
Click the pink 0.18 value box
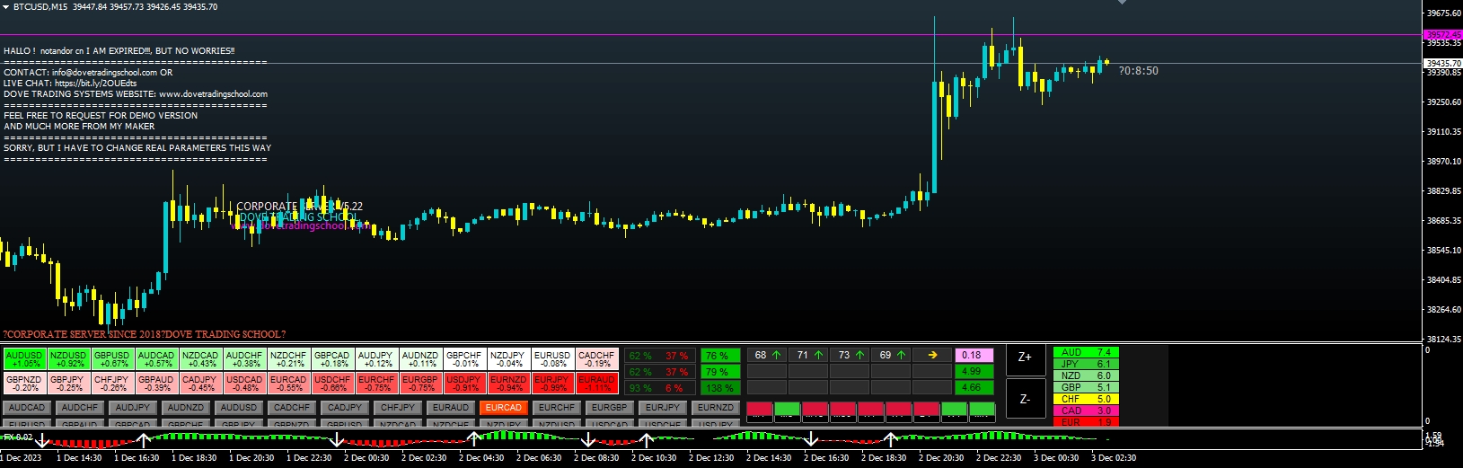pyautogui.click(x=974, y=355)
